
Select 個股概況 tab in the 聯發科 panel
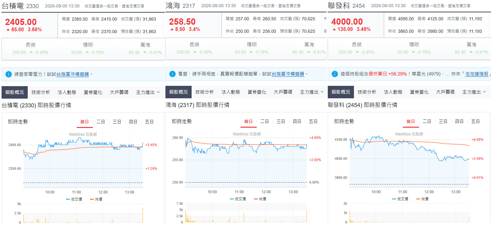click(x=341, y=92)
